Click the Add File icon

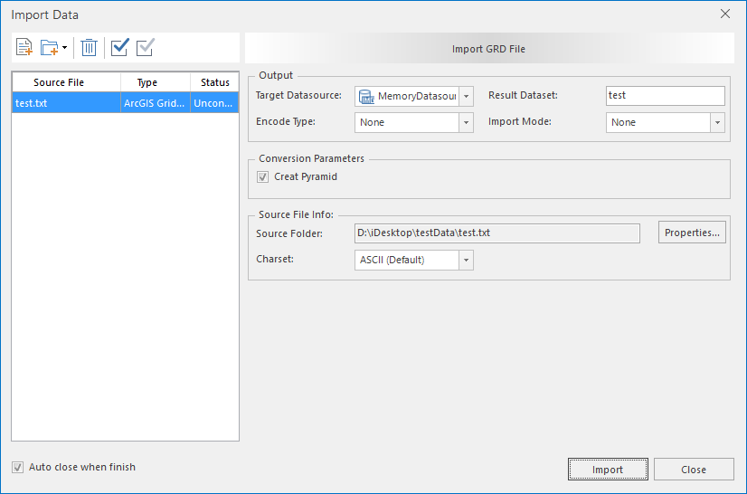pos(24,48)
